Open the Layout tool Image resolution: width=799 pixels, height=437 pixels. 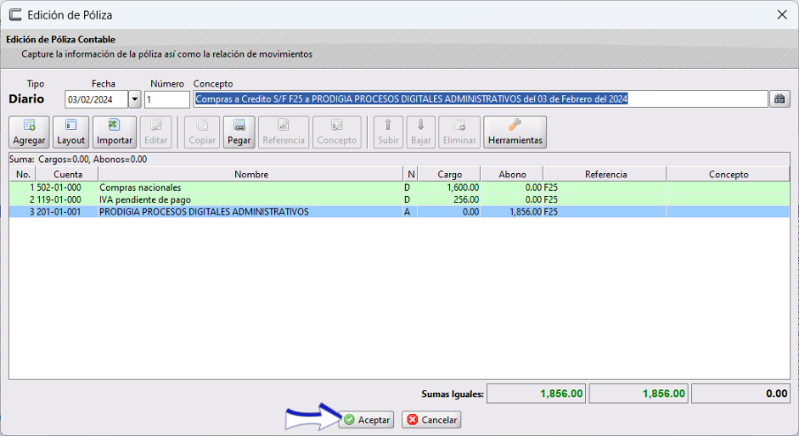point(71,132)
